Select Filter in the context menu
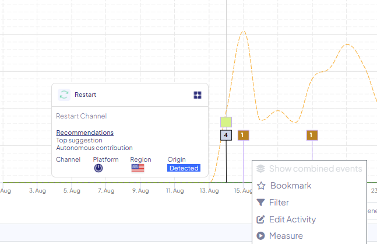This screenshot has height=244, width=377. [279, 203]
